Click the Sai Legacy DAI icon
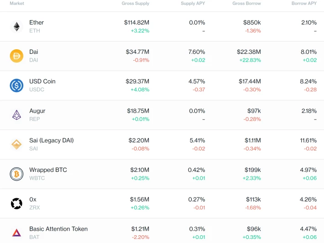 coord(16,145)
